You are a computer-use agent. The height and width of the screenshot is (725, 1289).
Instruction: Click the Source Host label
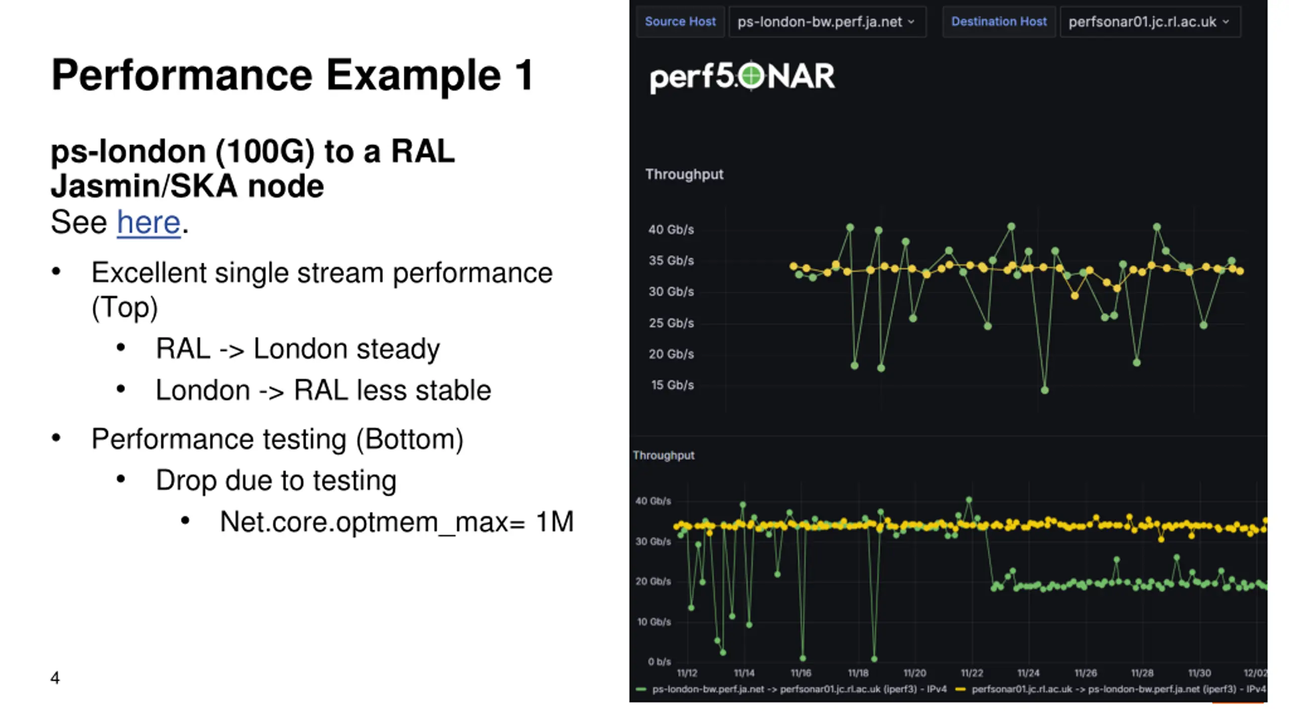point(680,22)
